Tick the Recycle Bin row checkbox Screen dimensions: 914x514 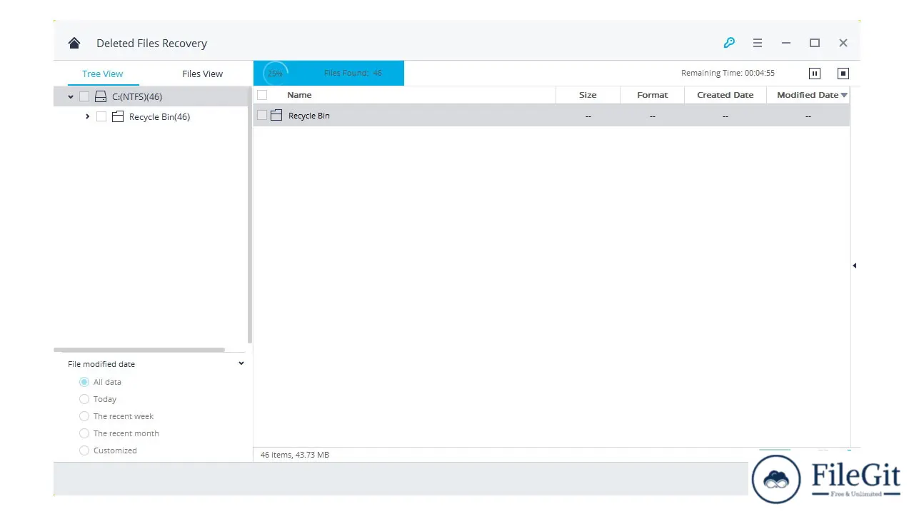(x=262, y=115)
